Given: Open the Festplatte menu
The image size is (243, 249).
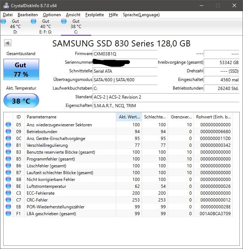Looking at the screenshot, I should click(x=94, y=15).
